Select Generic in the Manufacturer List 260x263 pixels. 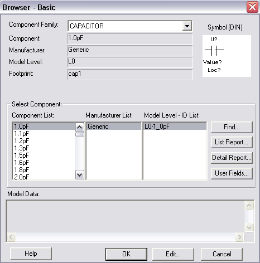[x=114, y=126]
